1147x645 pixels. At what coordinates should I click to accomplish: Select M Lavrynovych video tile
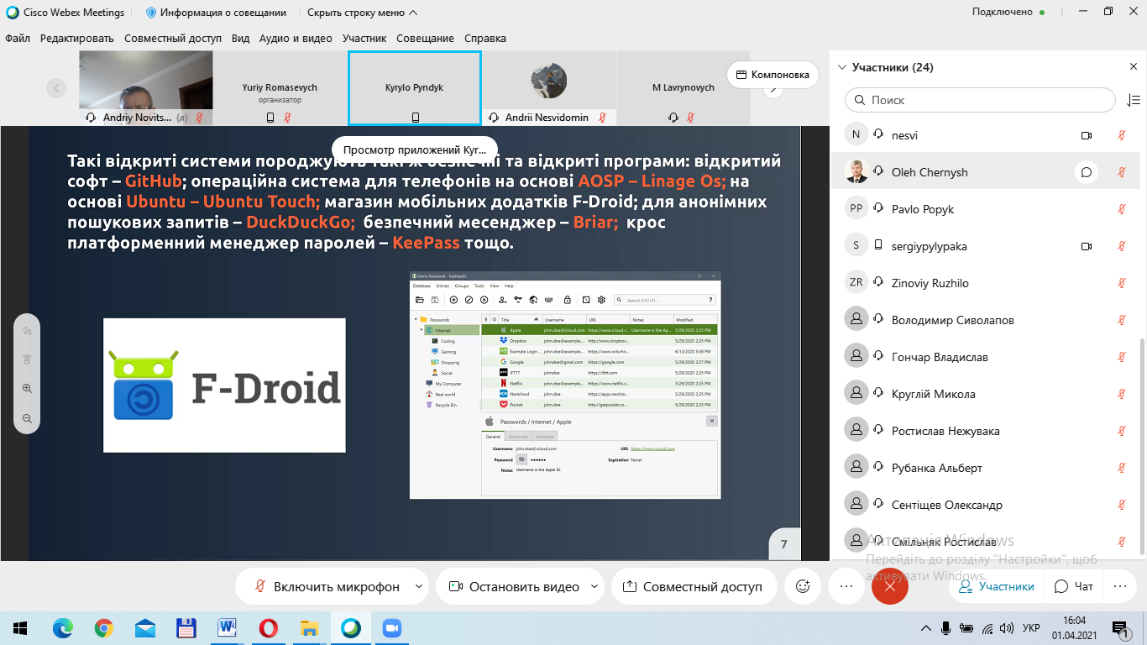click(683, 87)
